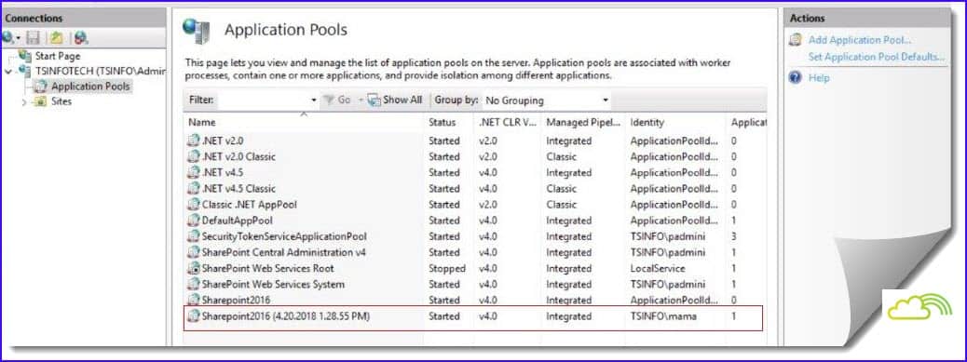Open the Group by No Grouping dropdown
This screenshot has height=362, width=967.
point(547,101)
